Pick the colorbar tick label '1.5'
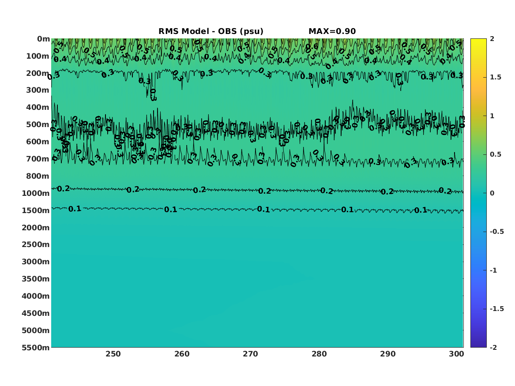 tap(496, 77)
